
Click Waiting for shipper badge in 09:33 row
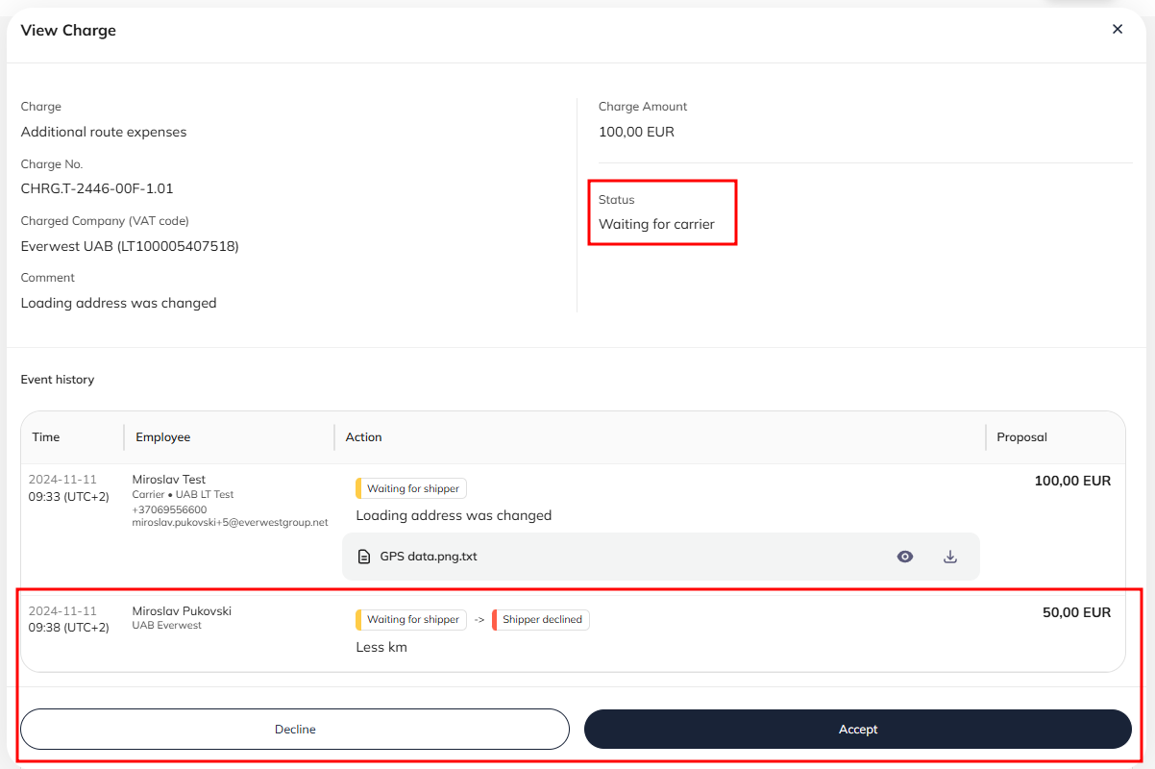coord(411,488)
